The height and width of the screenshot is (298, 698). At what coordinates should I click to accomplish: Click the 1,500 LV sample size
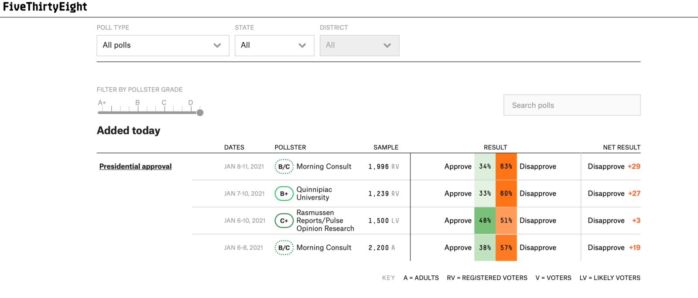coord(383,221)
